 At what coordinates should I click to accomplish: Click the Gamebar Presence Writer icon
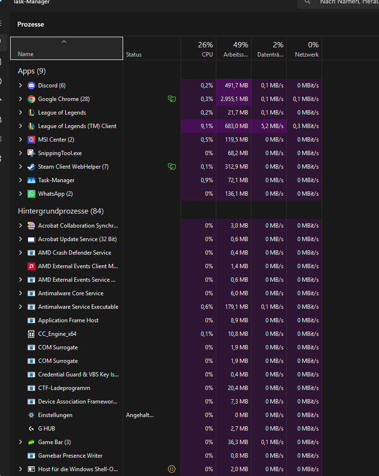pyautogui.click(x=31, y=456)
